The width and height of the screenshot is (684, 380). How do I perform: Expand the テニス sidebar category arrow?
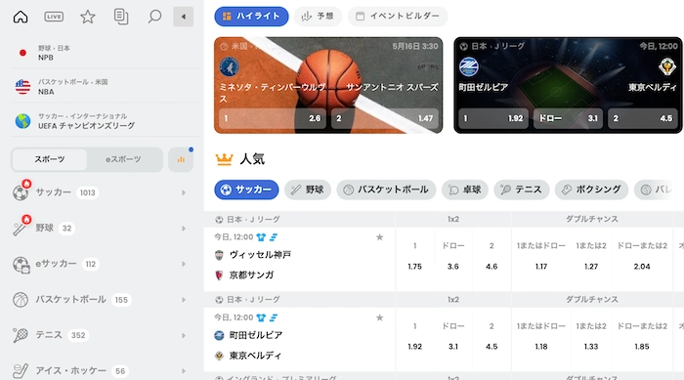click(184, 335)
